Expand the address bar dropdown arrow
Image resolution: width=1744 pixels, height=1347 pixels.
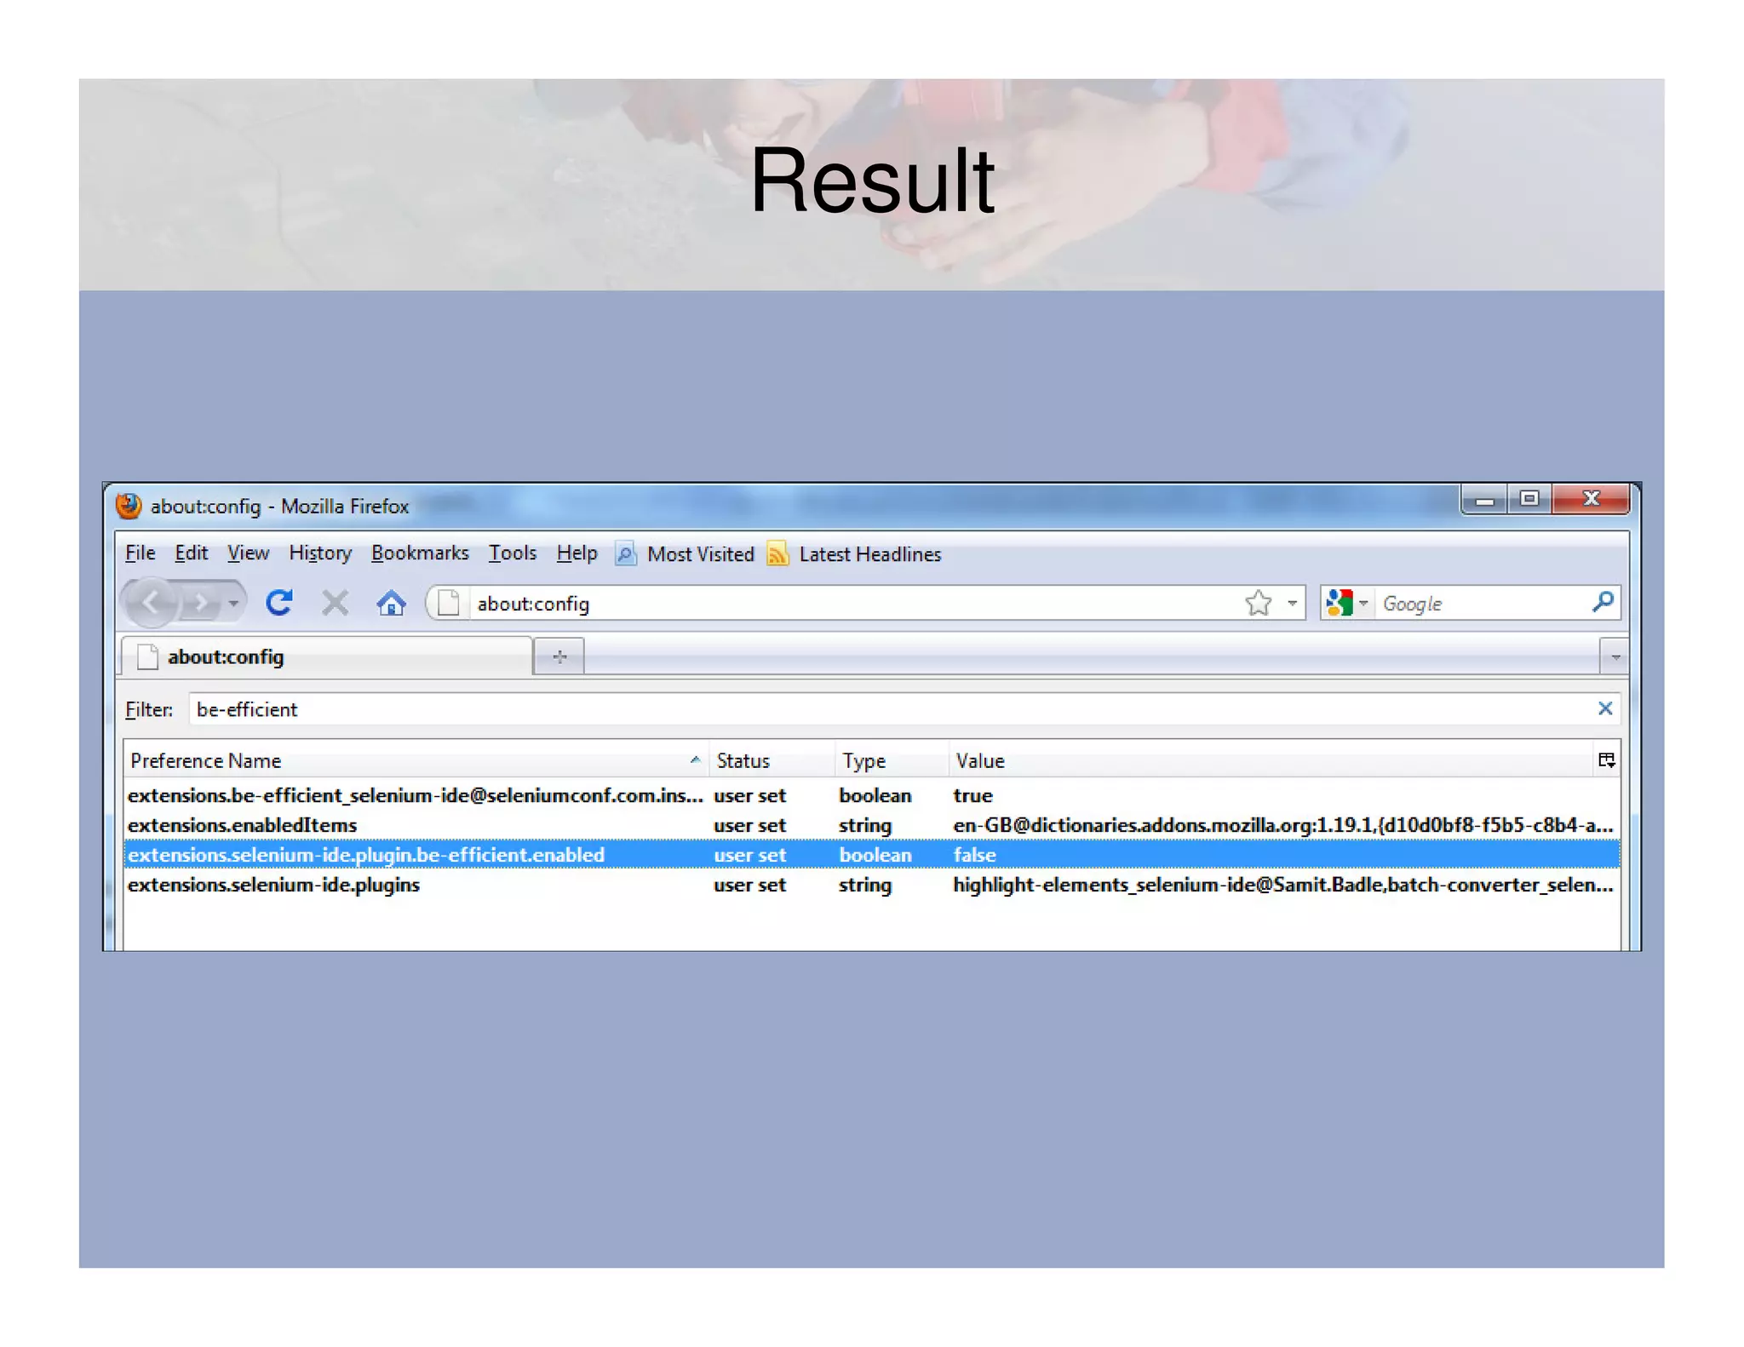pyautogui.click(x=1292, y=603)
